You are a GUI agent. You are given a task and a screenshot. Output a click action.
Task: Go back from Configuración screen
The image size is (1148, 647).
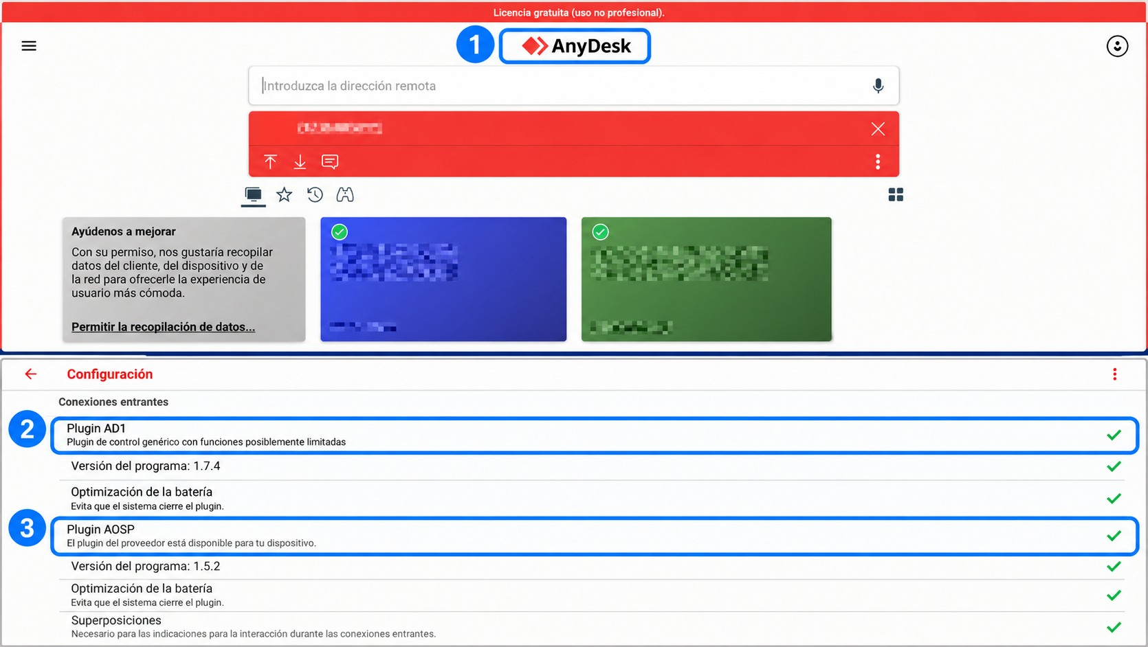31,374
